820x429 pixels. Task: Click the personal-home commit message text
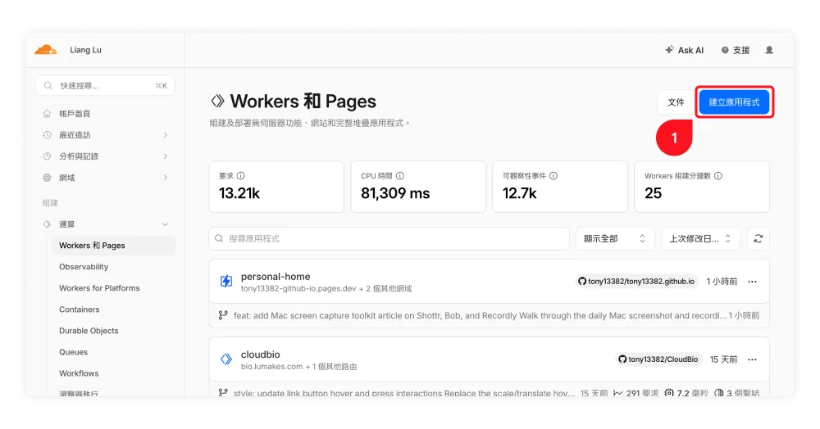pyautogui.click(x=480, y=315)
